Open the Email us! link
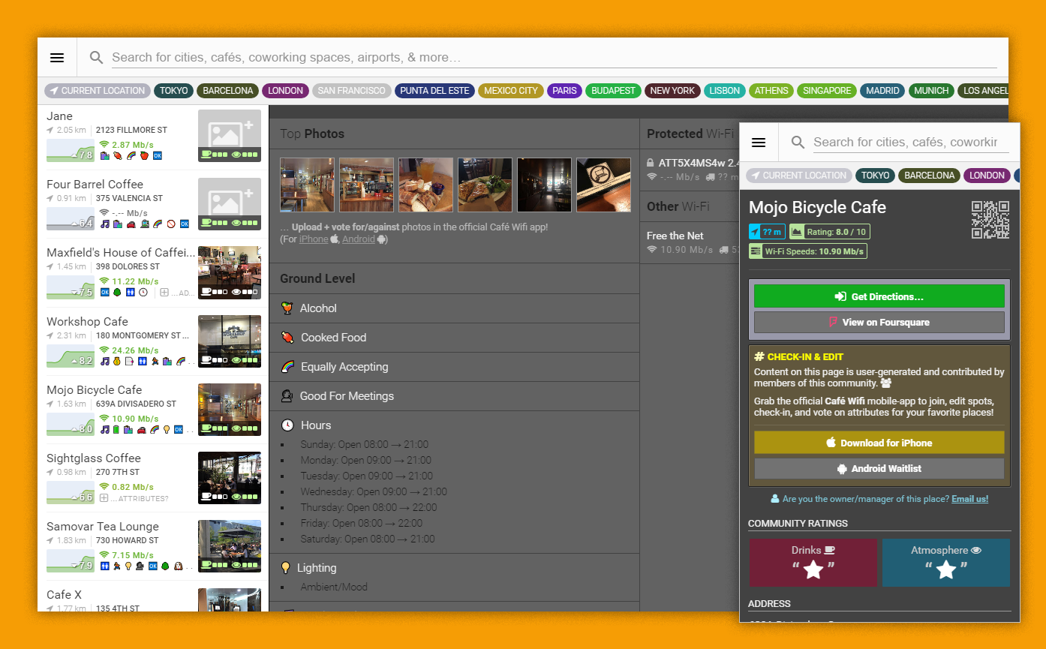 click(969, 499)
